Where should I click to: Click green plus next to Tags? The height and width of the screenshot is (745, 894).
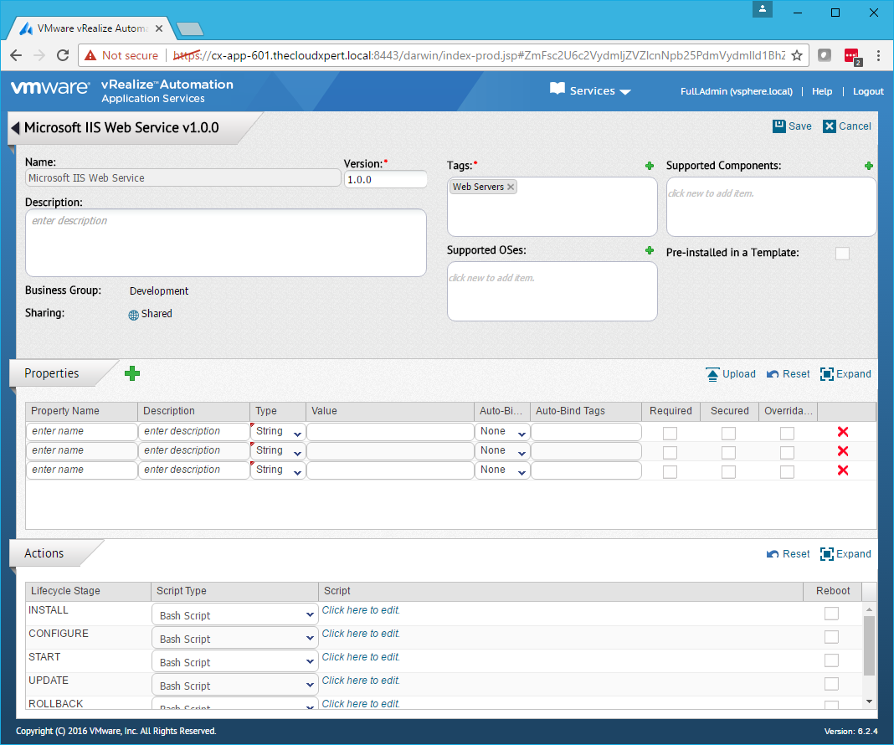[650, 166]
